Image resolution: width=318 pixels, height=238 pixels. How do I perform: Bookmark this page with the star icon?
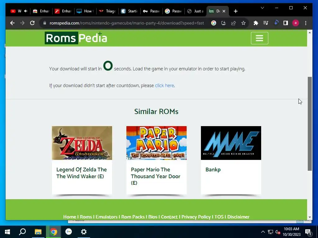[243, 23]
